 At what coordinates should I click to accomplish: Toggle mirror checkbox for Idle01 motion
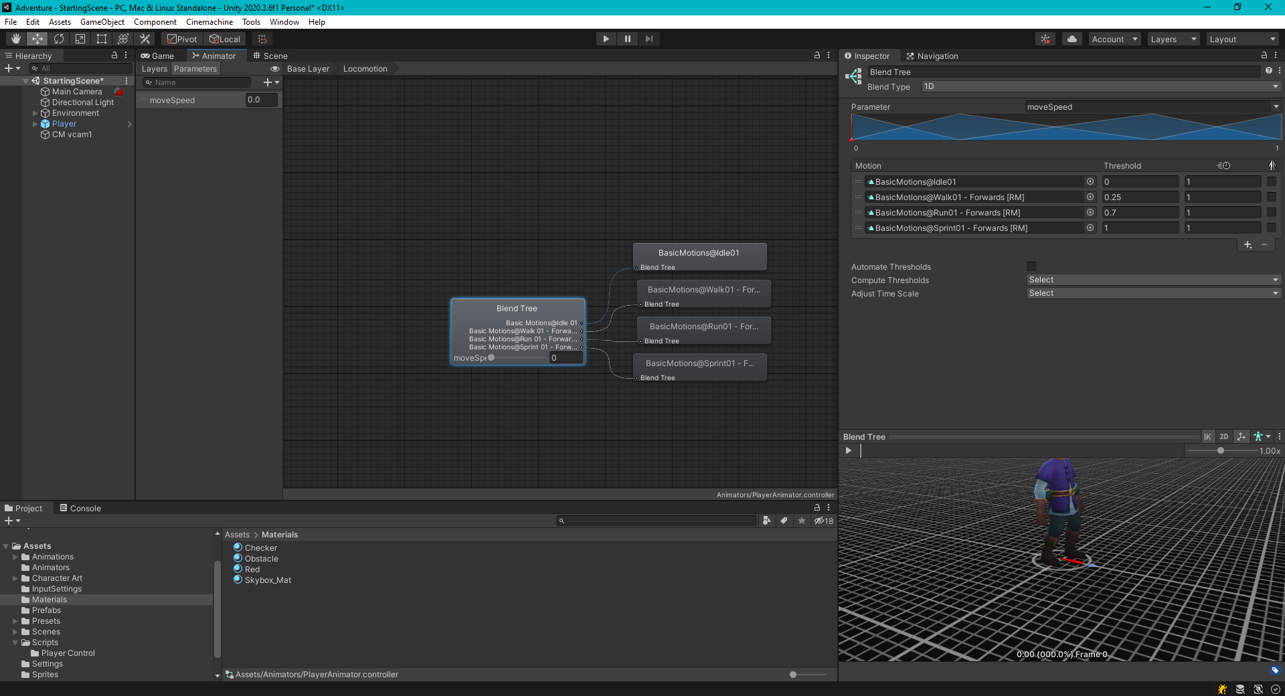point(1272,181)
